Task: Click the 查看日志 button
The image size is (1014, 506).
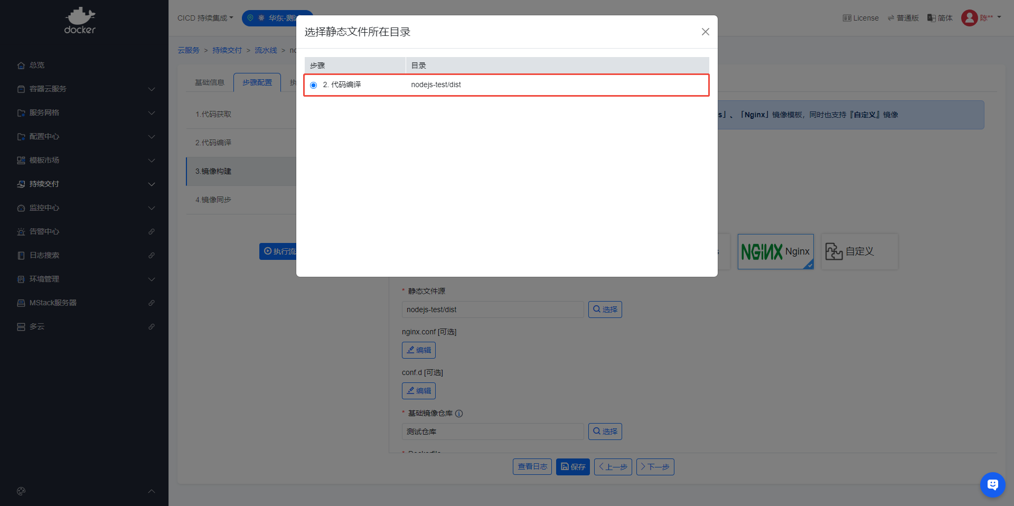Action: (532, 467)
